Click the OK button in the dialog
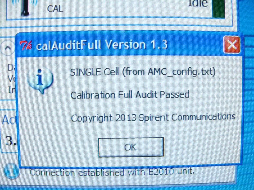 tap(131, 147)
